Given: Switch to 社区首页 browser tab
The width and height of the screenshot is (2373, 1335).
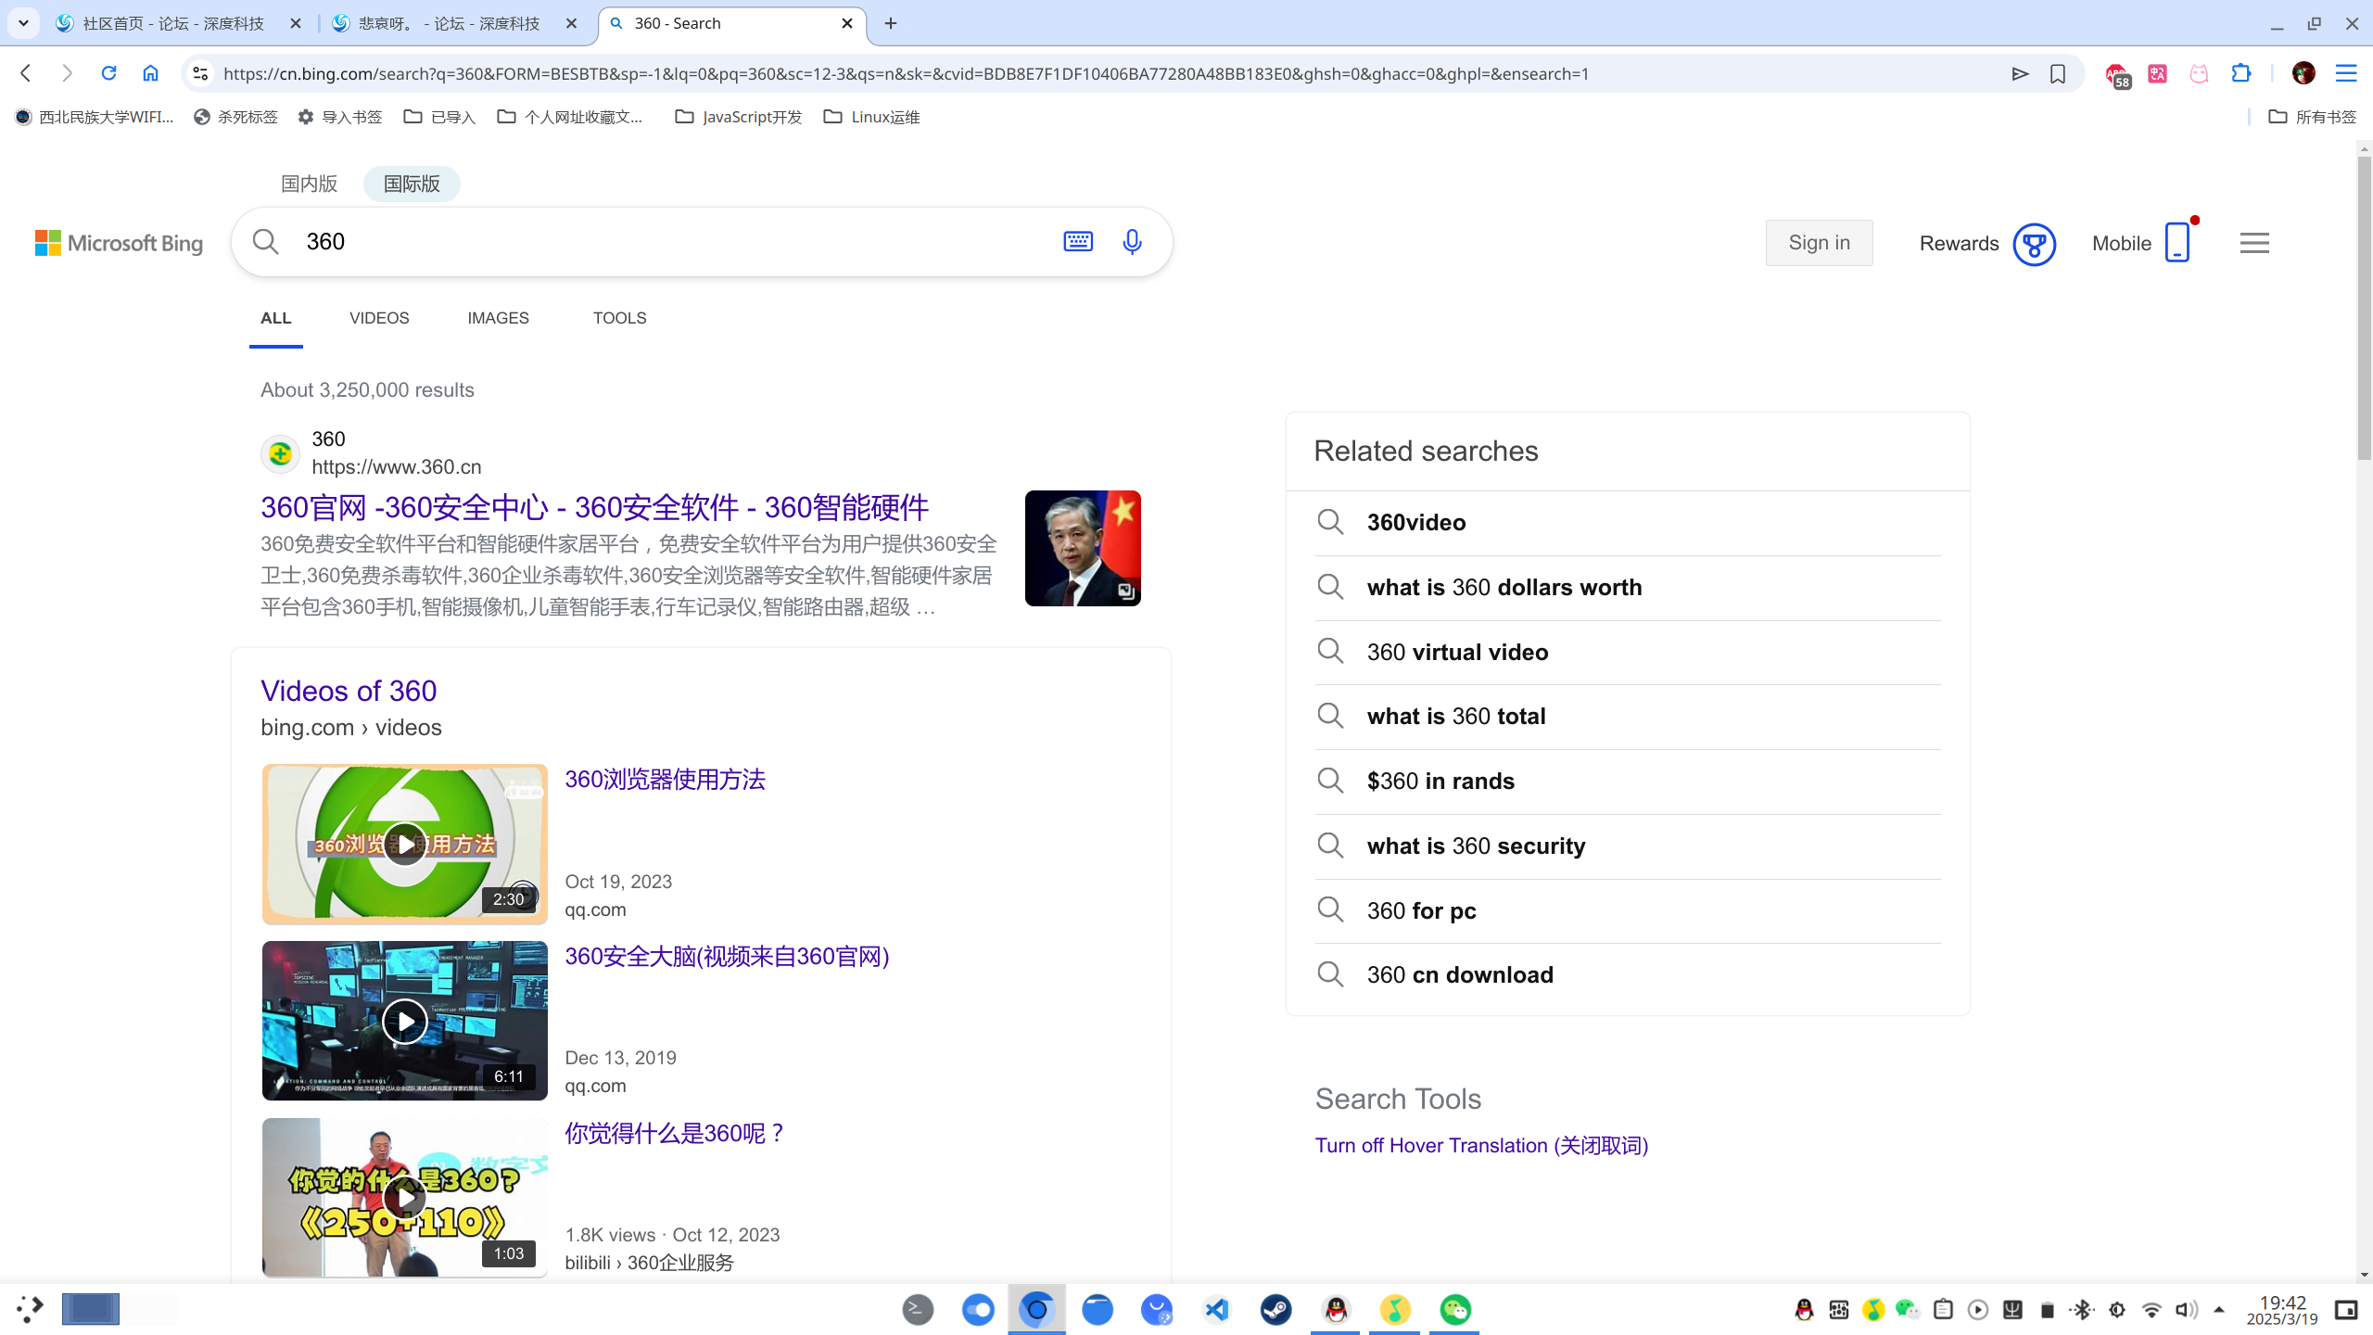Looking at the screenshot, I should (x=172, y=23).
